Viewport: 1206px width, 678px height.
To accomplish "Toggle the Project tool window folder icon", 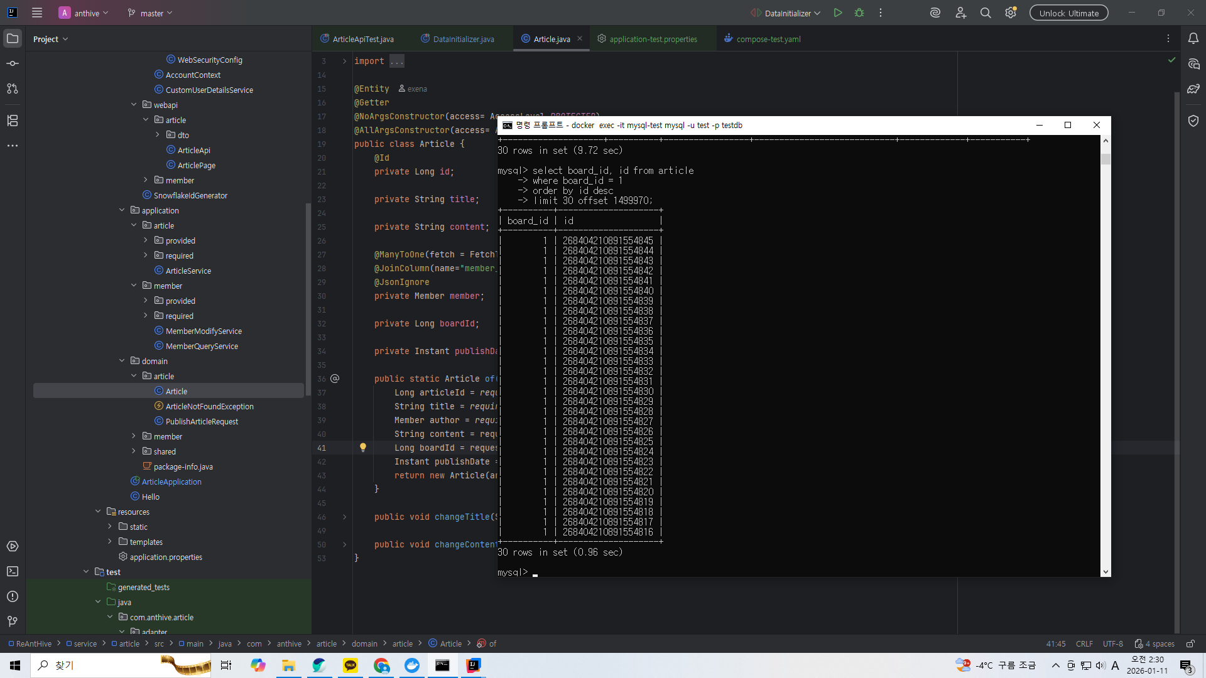I will pyautogui.click(x=13, y=39).
